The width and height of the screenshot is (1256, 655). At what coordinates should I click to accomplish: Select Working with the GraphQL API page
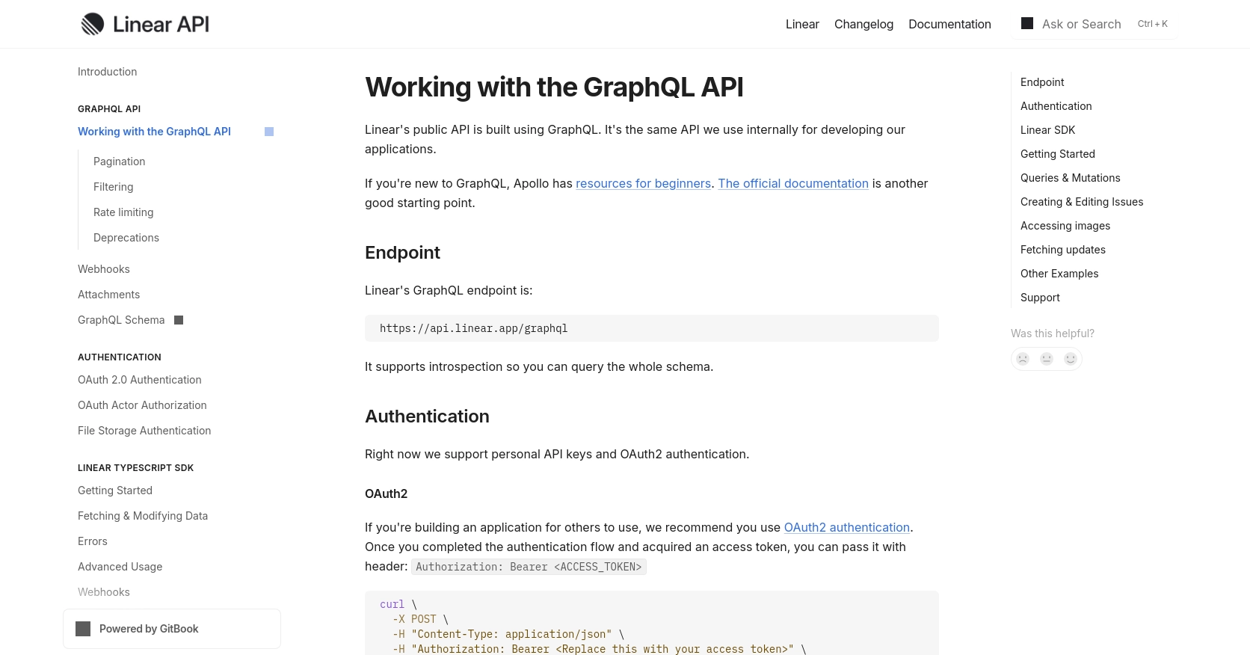(154, 132)
